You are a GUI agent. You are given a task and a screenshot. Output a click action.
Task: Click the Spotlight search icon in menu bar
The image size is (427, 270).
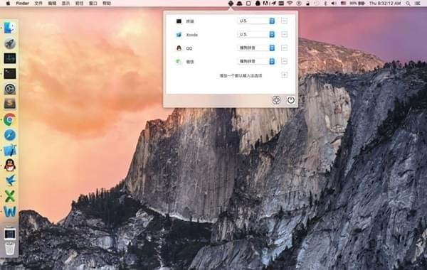pos(408,4)
